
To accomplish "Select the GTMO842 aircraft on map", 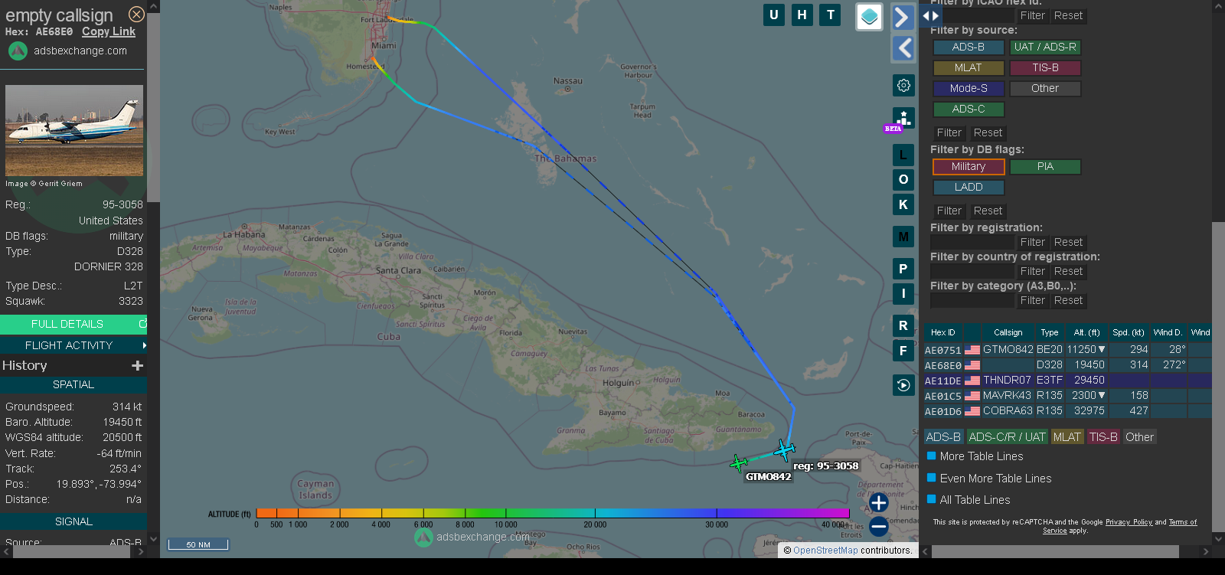I will tap(738, 462).
